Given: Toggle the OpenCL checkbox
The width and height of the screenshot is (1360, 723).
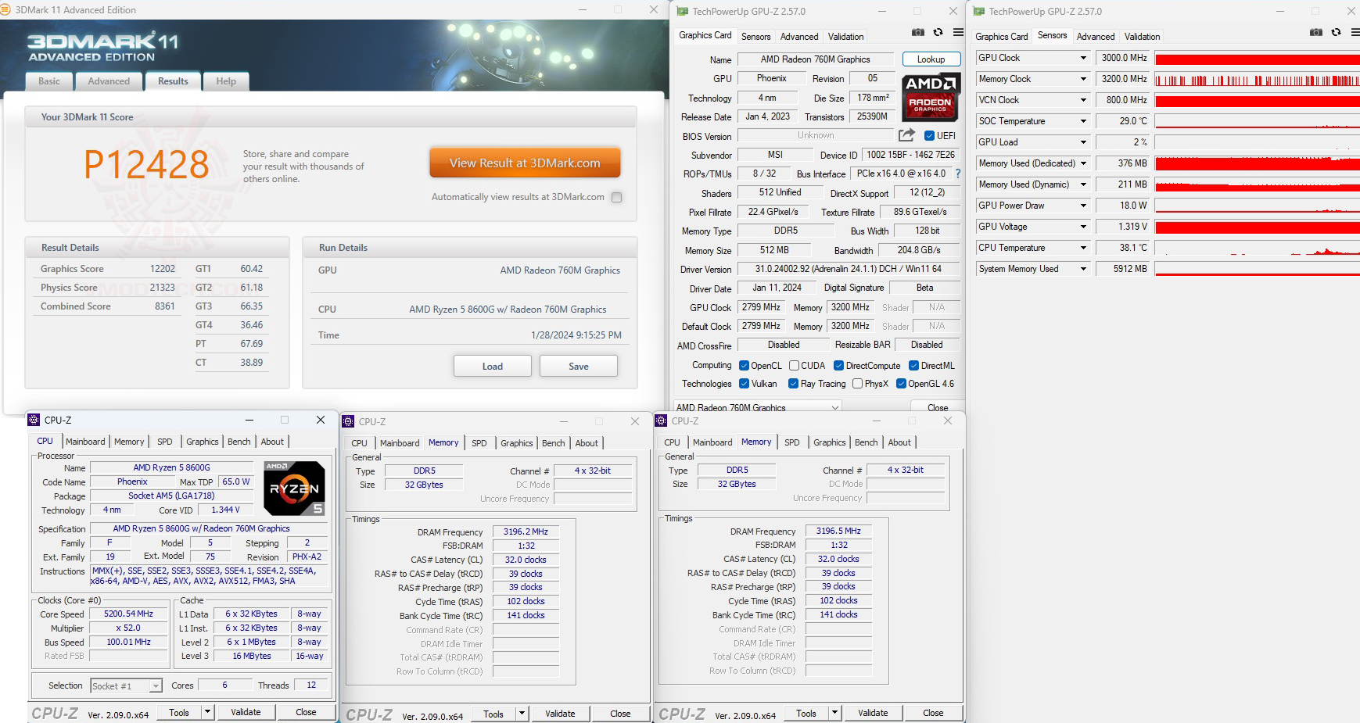Looking at the screenshot, I should tap(745, 366).
